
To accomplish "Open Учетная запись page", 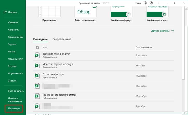I will click(x=16, y=91).
